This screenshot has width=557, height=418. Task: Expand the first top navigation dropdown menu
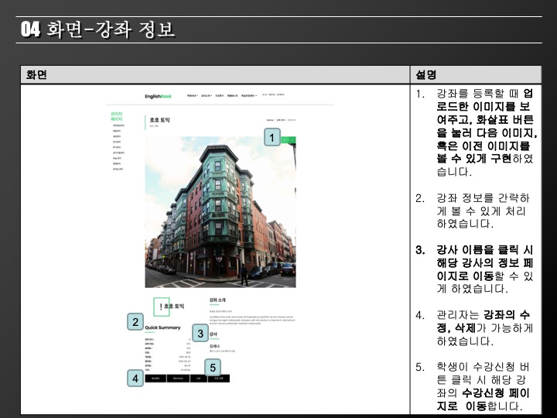[192, 96]
